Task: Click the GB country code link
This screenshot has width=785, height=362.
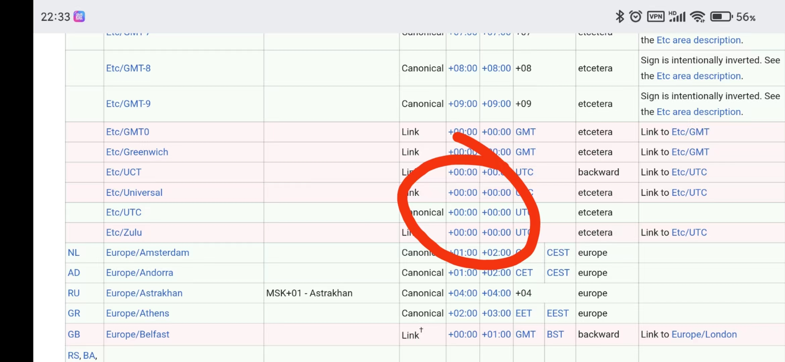Action: 74,334
